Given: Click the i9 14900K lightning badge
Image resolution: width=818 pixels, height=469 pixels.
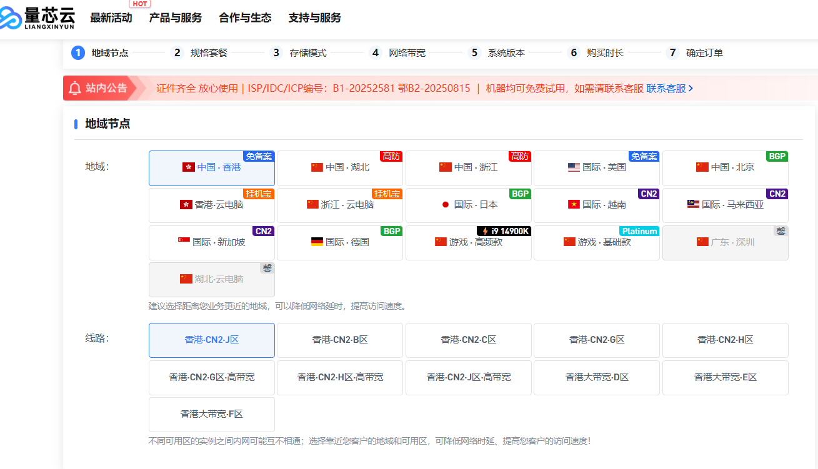Looking at the screenshot, I should coord(504,231).
